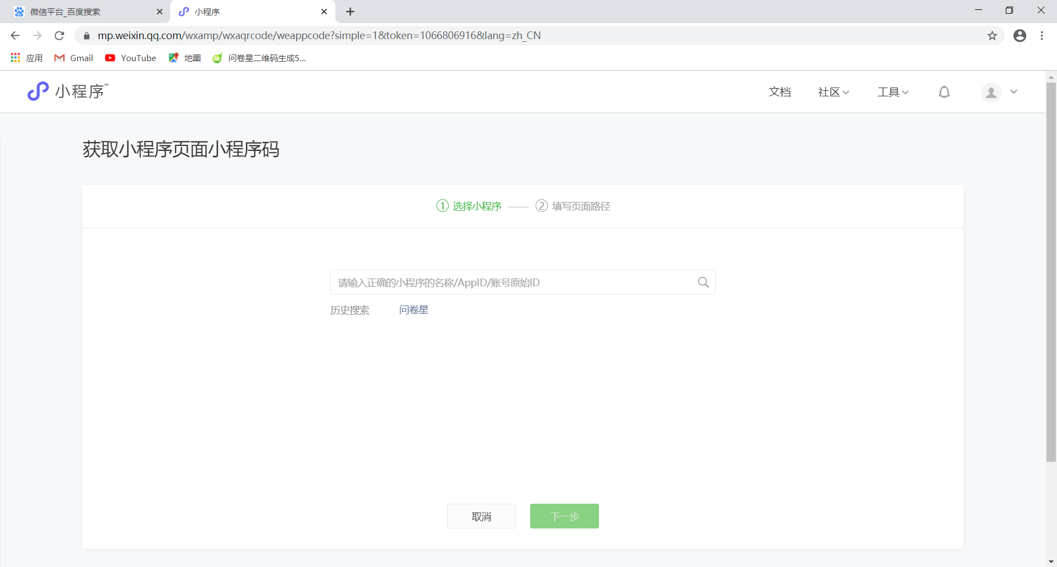1057x567 pixels.
Task: Select 问卷星 from search history
Action: click(414, 310)
